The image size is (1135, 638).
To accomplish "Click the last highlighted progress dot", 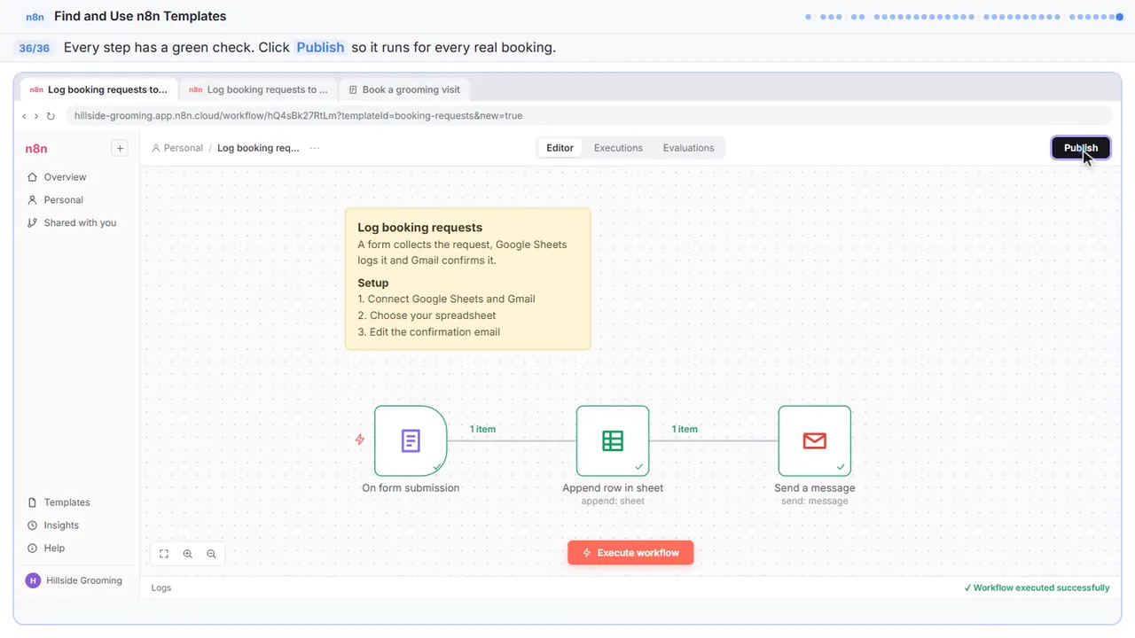I will [x=1119, y=17].
